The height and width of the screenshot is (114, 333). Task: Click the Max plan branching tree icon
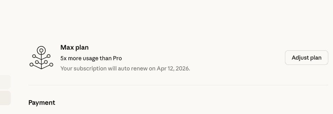coord(41,57)
